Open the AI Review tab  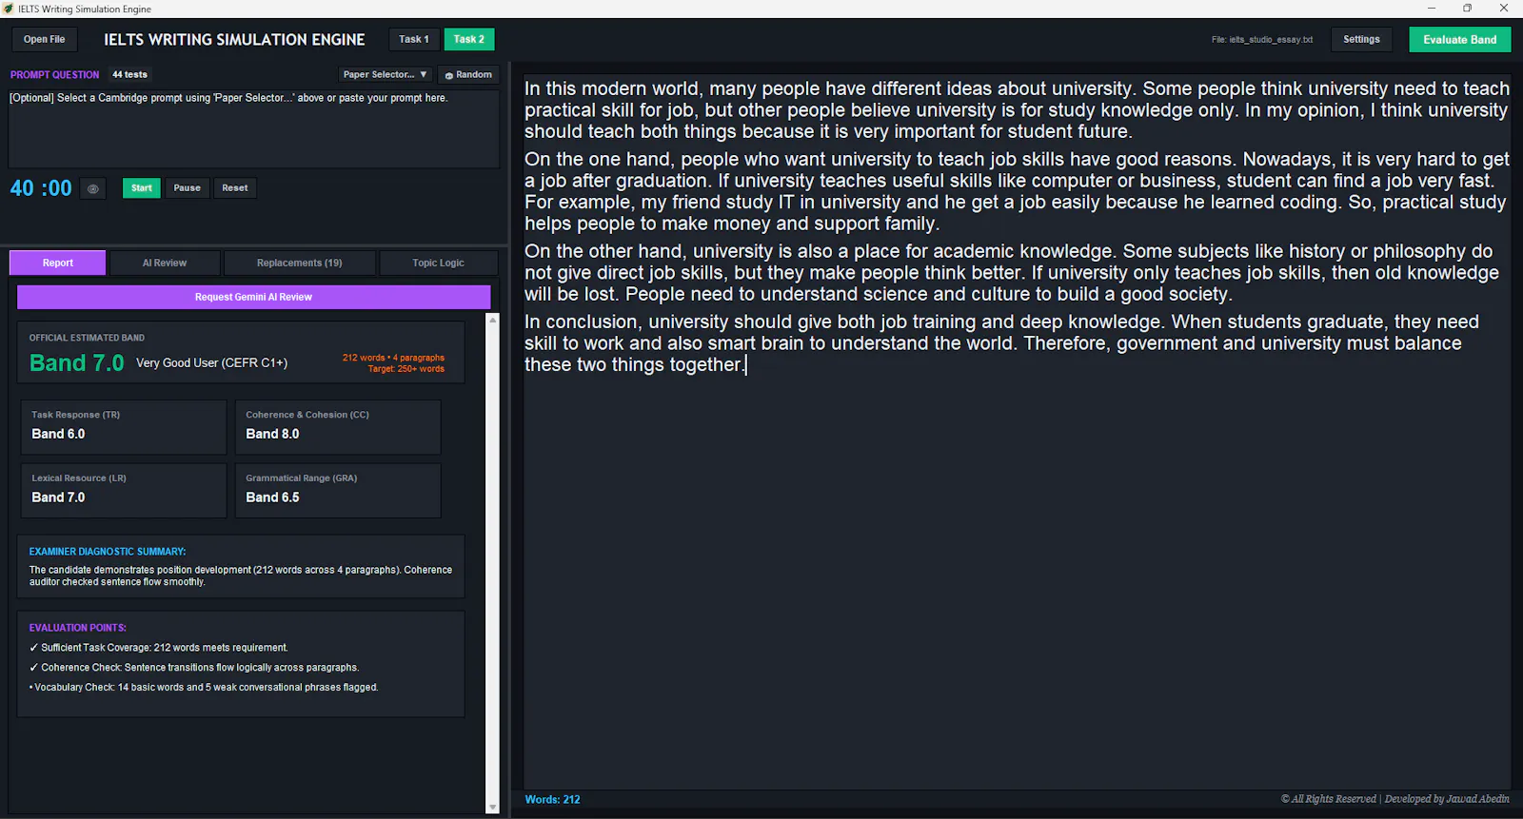[x=165, y=263]
